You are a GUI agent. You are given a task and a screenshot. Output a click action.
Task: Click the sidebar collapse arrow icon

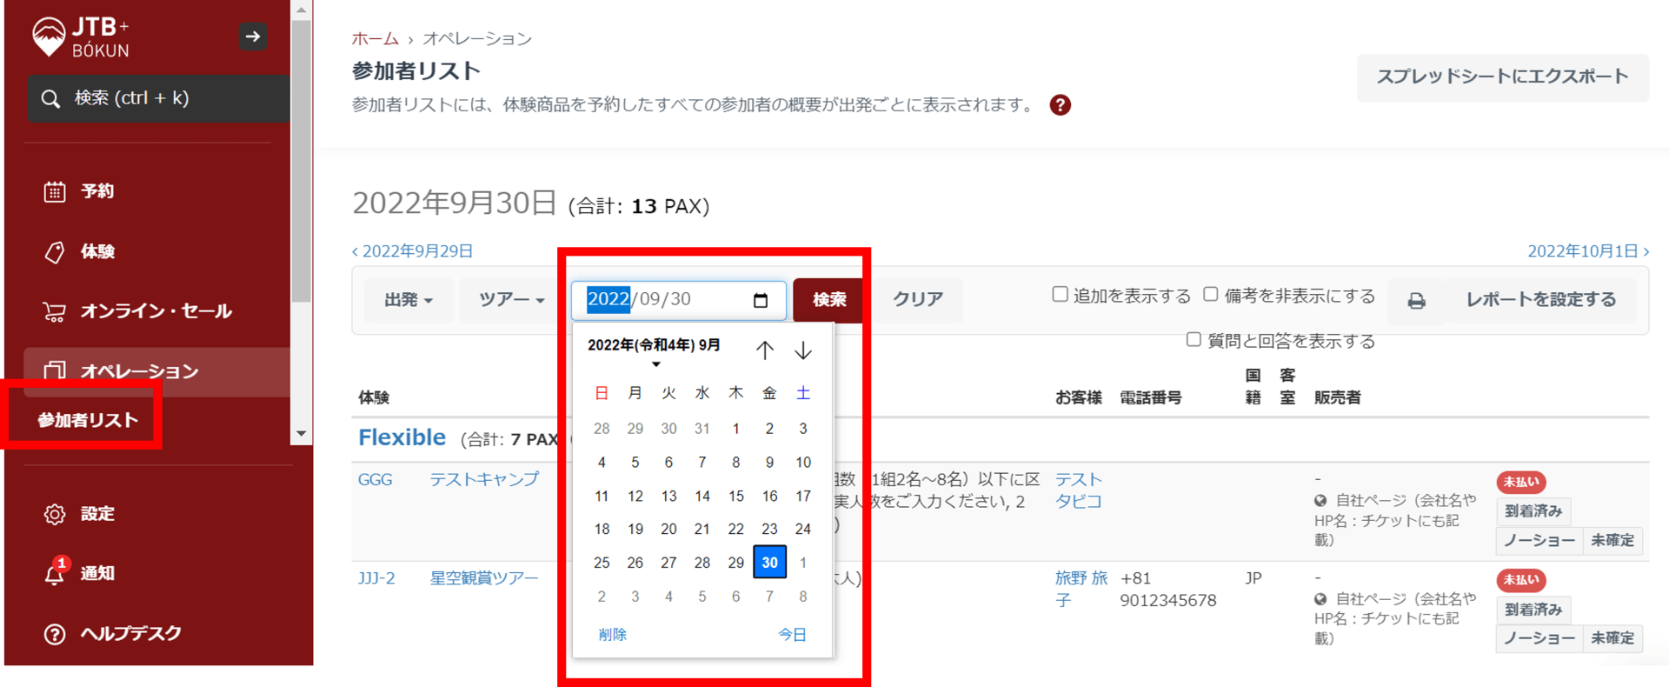click(x=253, y=37)
